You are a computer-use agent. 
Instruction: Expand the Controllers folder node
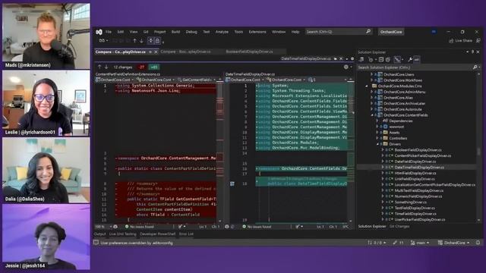(x=377, y=138)
